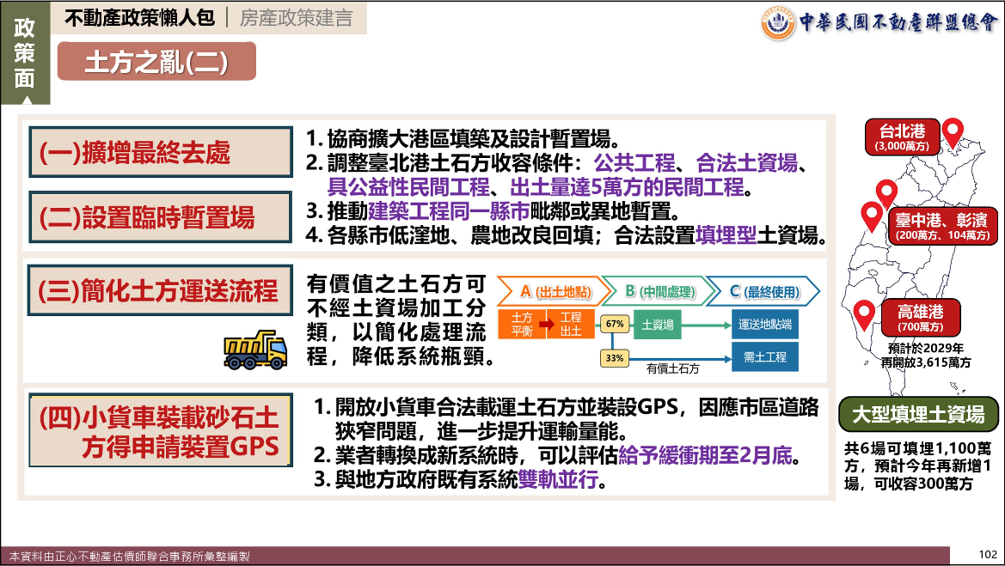
Task: Click the 土方之亂(二) title button
Action: coord(156,61)
